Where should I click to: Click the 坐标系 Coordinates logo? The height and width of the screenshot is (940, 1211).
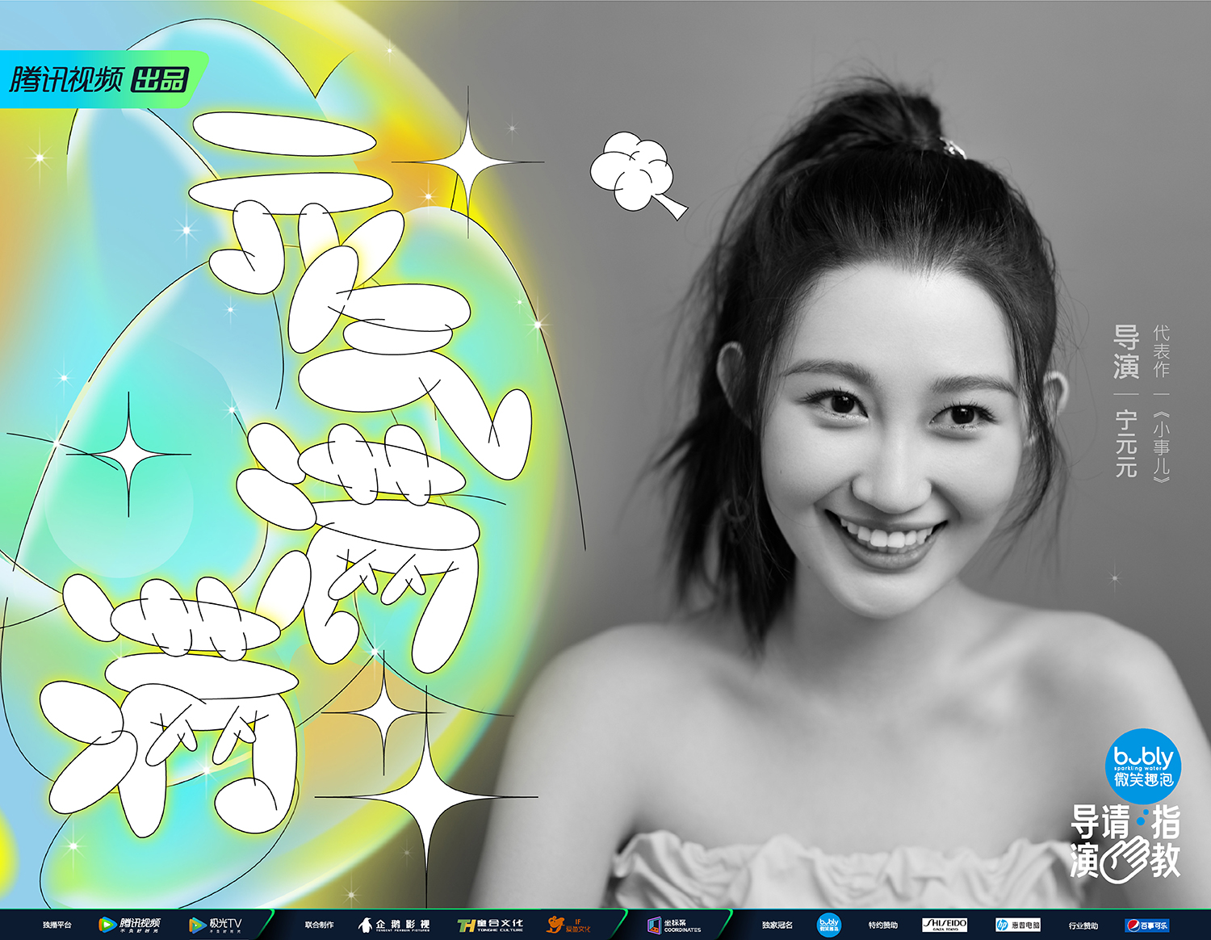674,925
